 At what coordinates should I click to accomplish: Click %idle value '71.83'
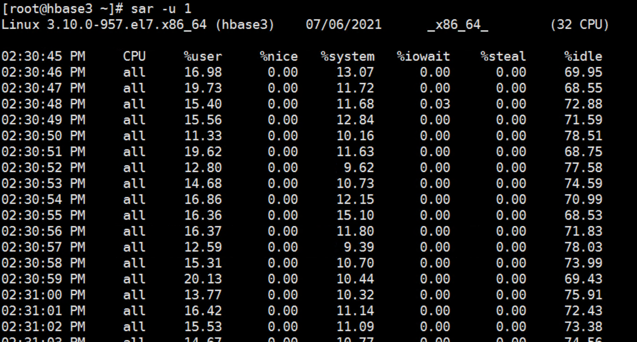tap(583, 231)
